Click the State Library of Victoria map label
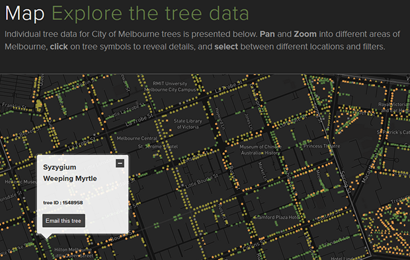Image resolution: width=410 pixels, height=260 pixels. pos(188,124)
